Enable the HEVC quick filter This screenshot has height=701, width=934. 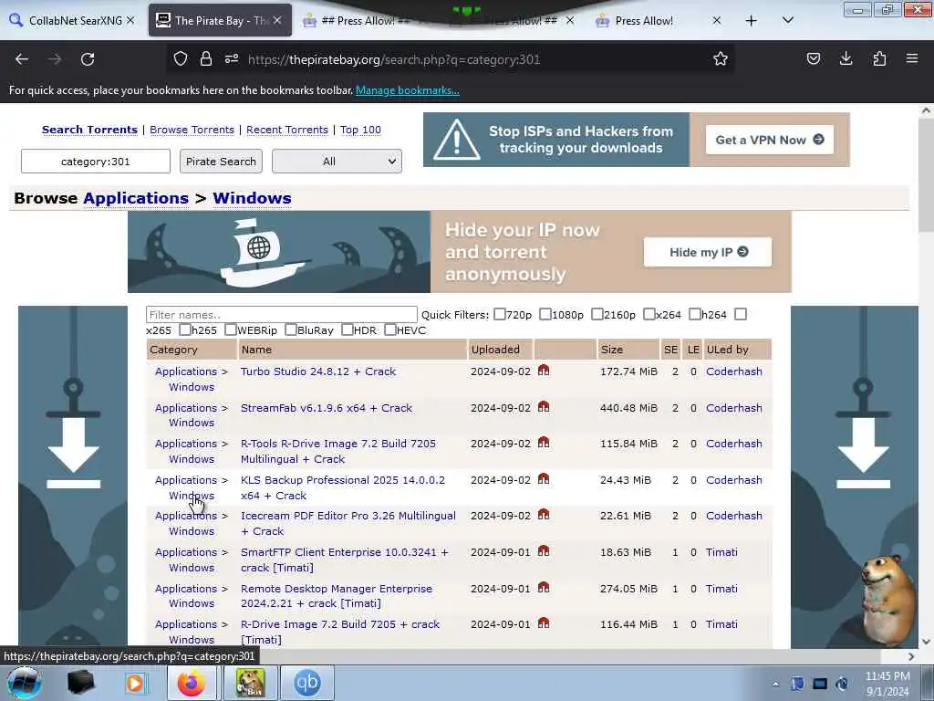(x=390, y=330)
